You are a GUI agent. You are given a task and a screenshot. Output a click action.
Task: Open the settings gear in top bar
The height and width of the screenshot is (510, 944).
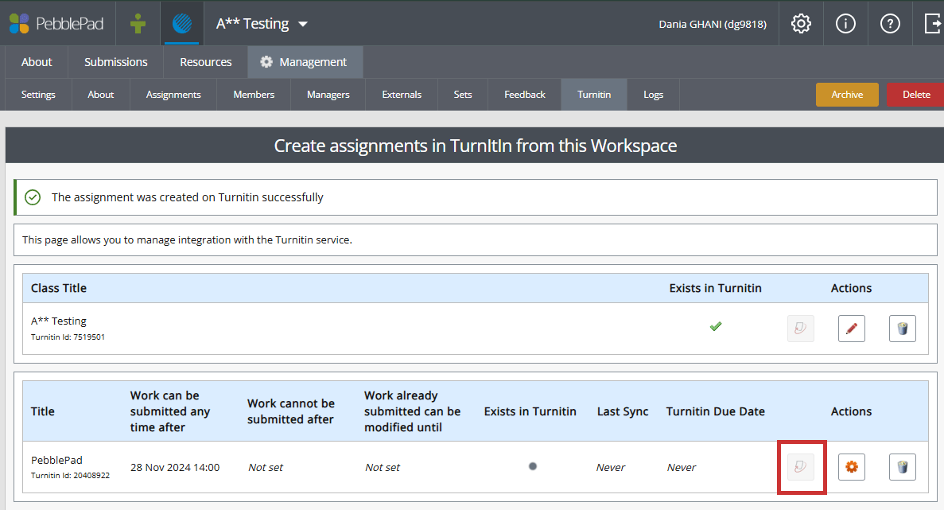click(x=801, y=24)
